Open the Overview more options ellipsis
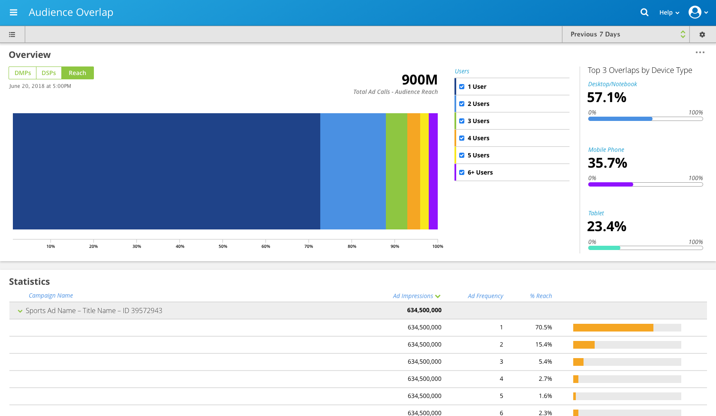 point(700,52)
